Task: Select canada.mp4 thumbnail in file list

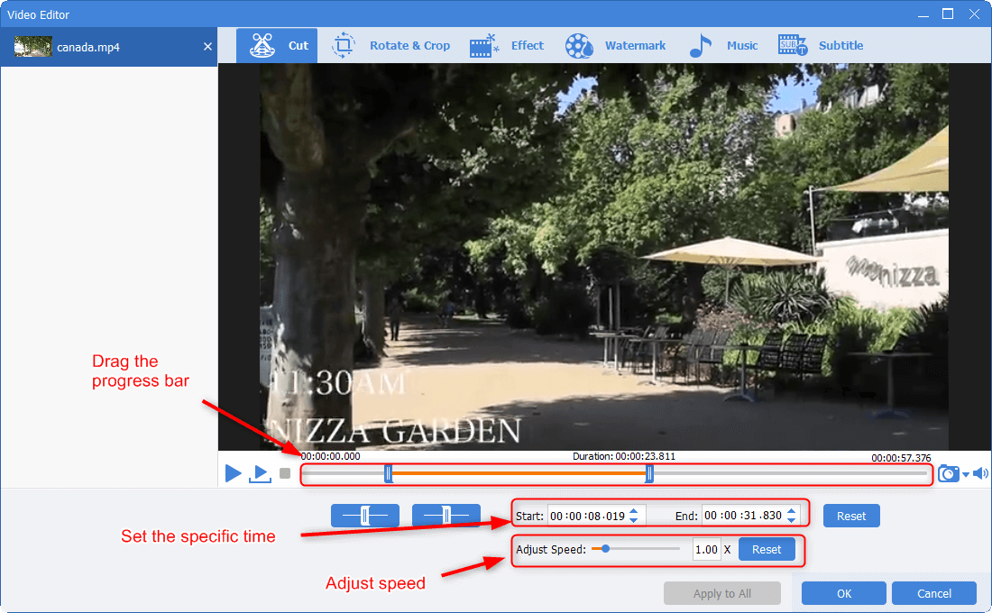Action: [x=32, y=47]
